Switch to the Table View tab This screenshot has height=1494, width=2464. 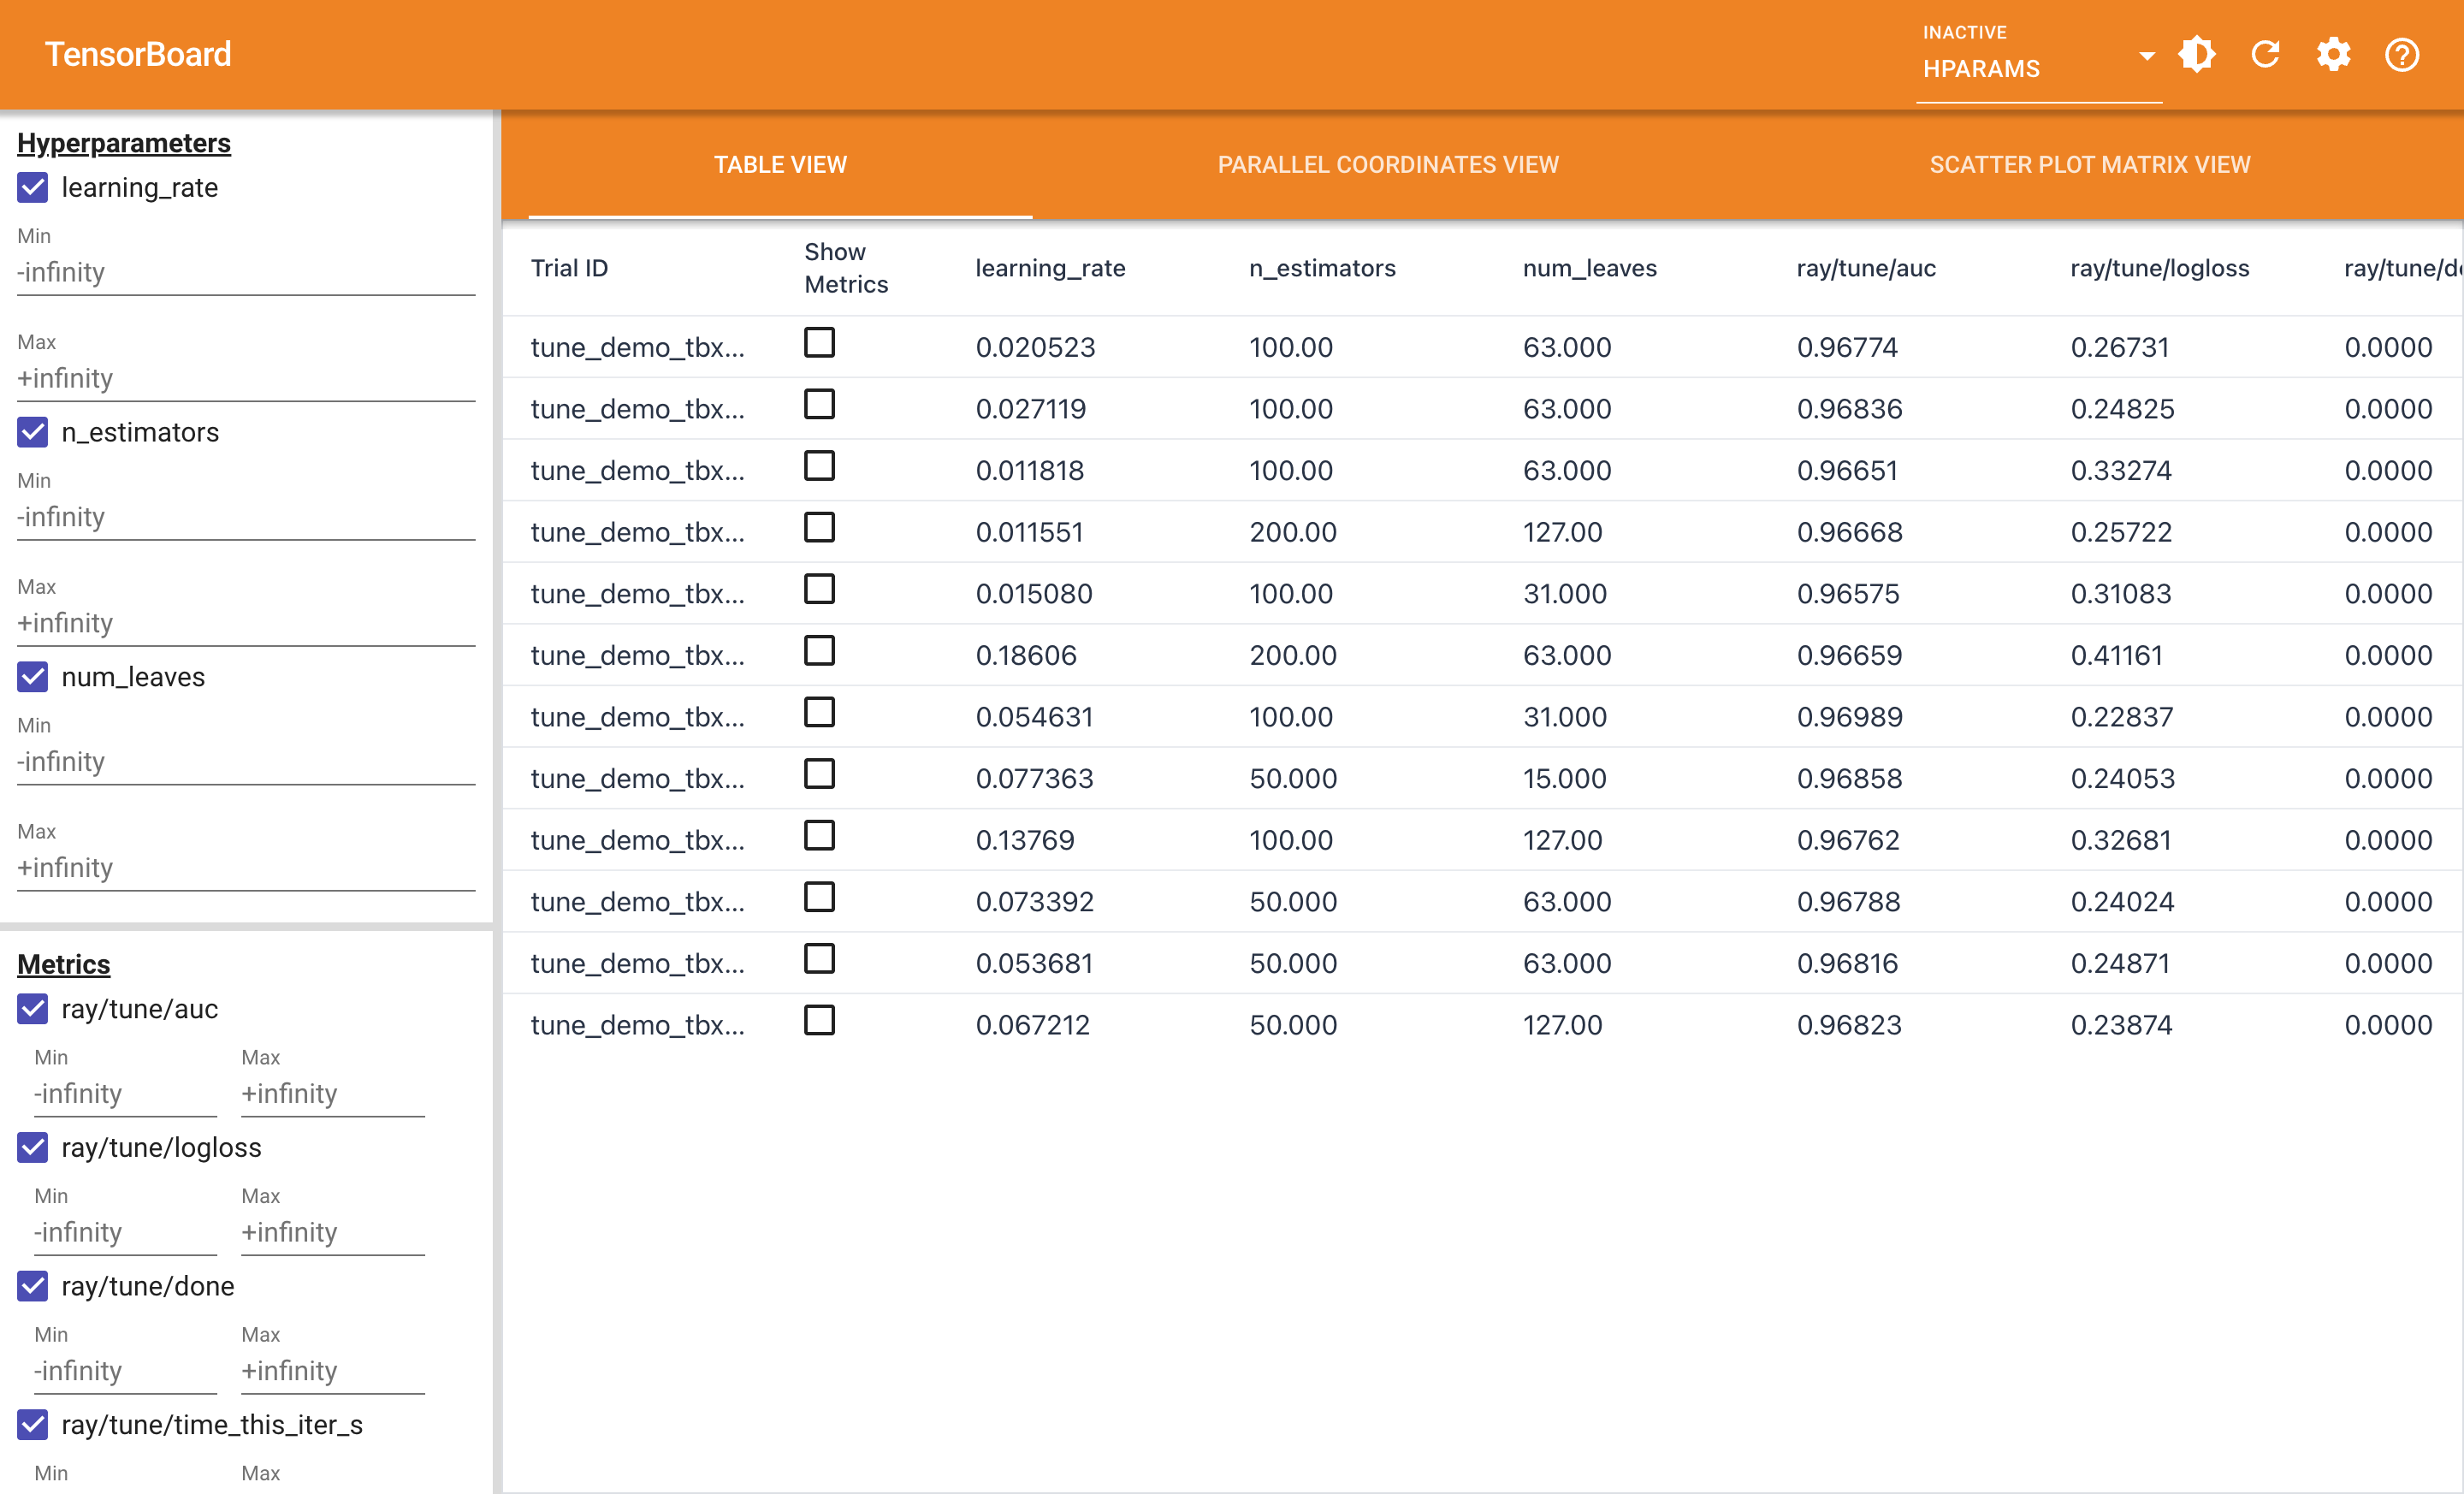[x=780, y=164]
